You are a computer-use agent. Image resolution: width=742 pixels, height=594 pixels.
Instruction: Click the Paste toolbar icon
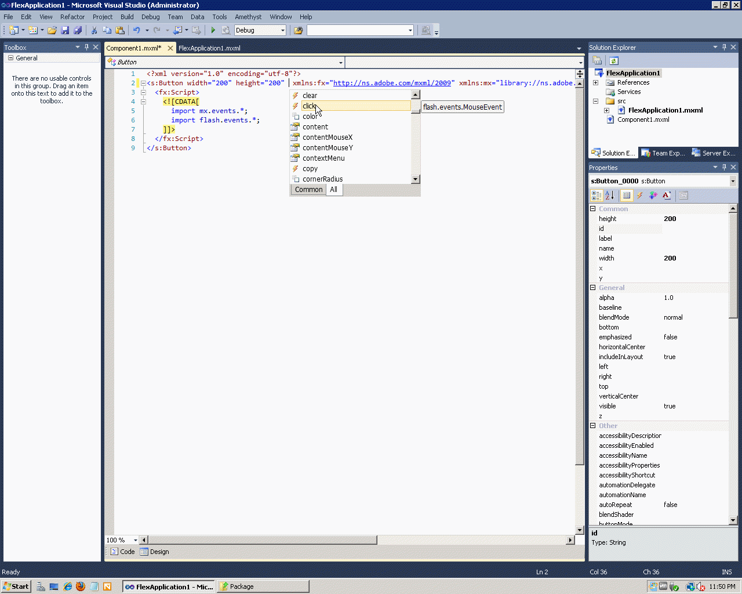(x=120, y=30)
